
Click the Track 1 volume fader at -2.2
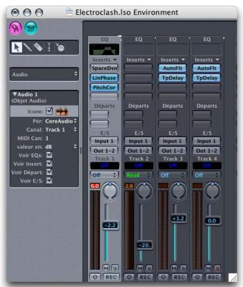110,225
